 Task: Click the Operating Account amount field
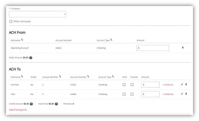pyautogui.click(x=153, y=48)
